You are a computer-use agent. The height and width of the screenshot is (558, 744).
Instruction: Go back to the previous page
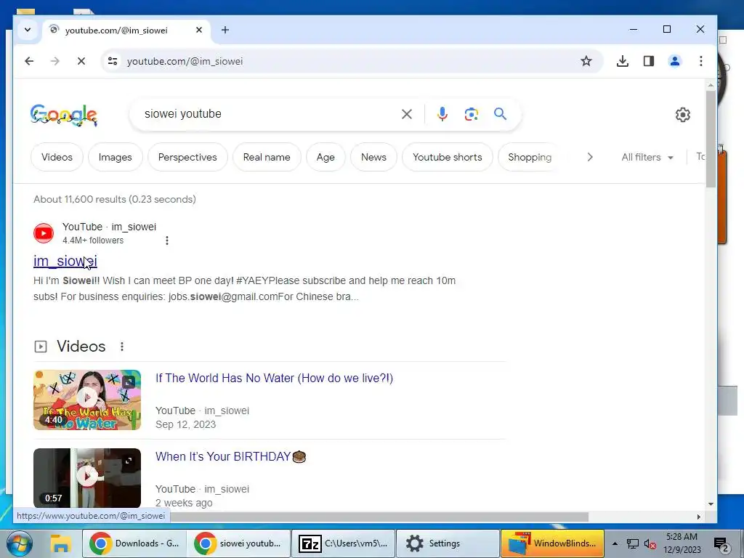coord(29,61)
